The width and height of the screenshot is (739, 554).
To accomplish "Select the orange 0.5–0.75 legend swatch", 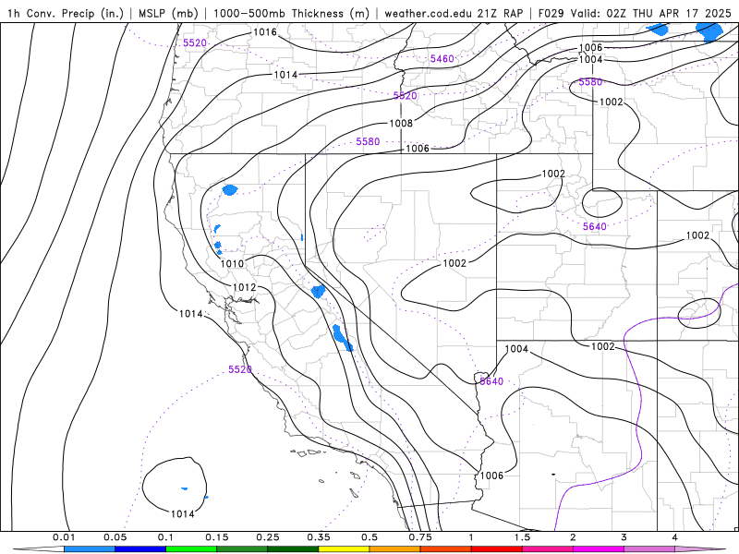I will pyautogui.click(x=395, y=549).
